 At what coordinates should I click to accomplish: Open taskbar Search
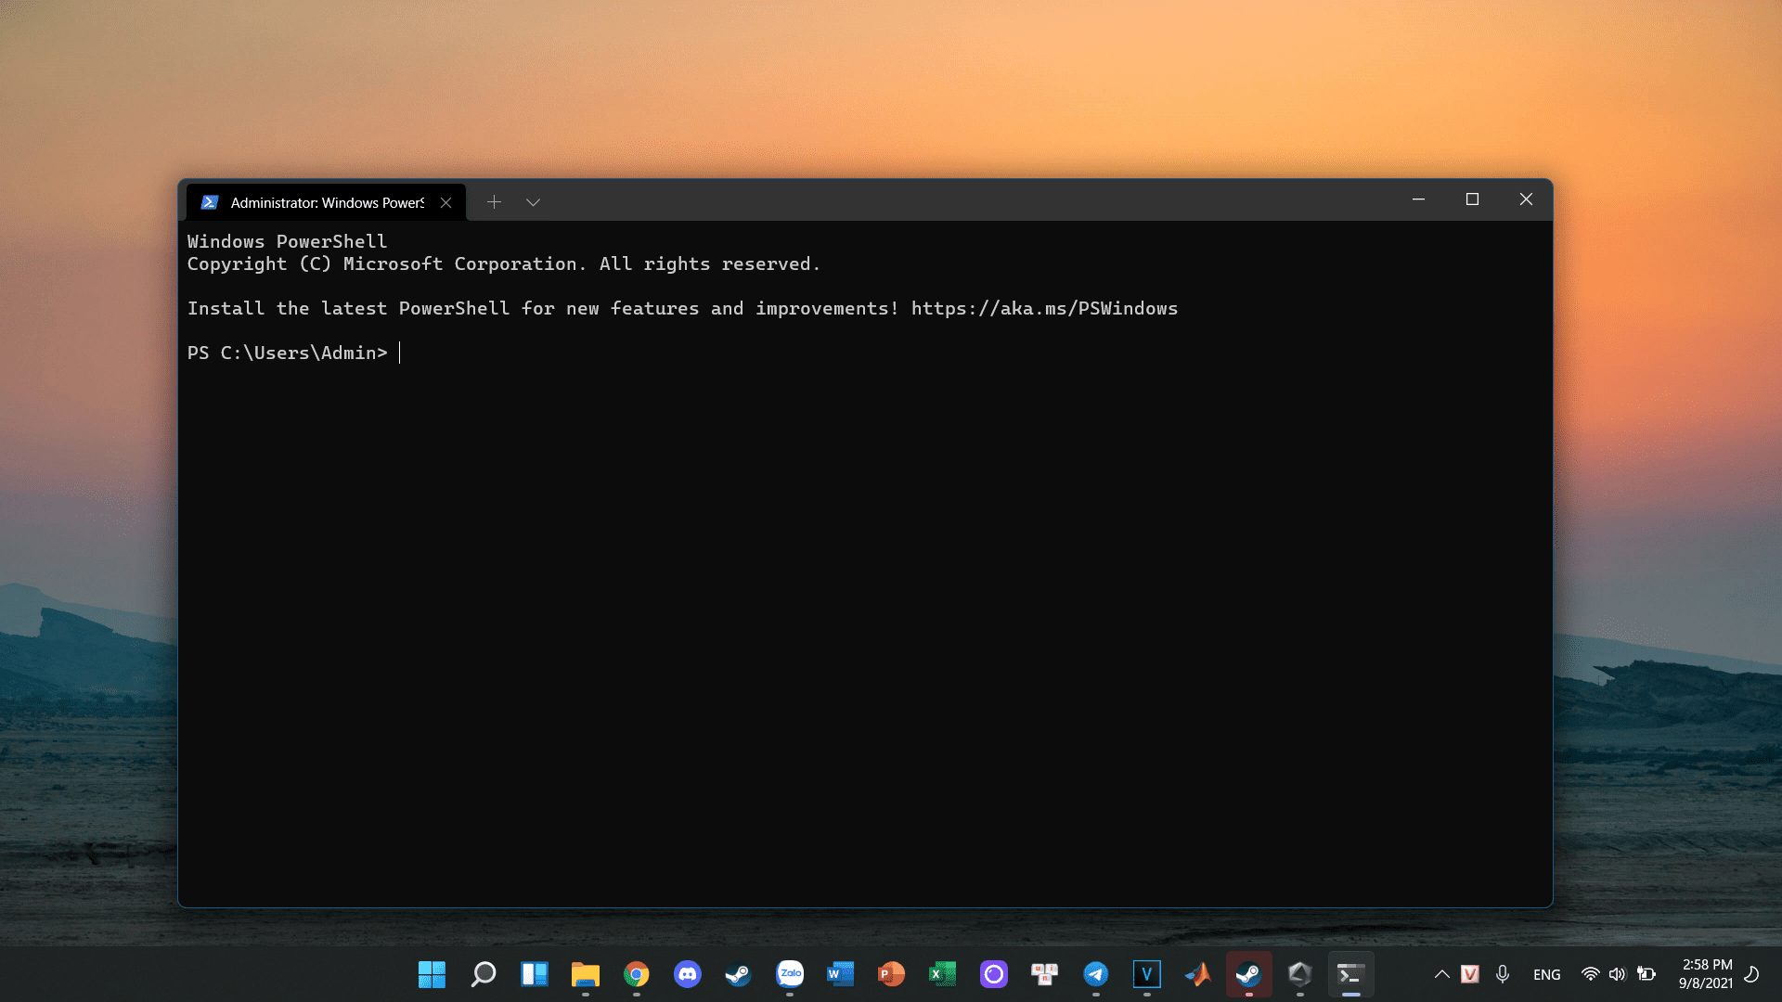pos(483,974)
